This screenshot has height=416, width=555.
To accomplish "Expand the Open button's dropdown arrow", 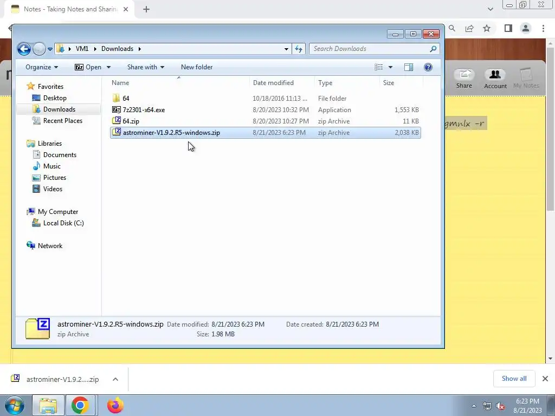I will [x=108, y=67].
